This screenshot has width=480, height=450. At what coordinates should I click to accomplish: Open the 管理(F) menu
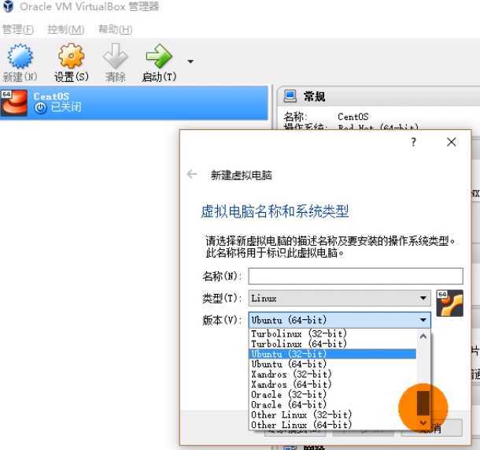click(x=18, y=29)
